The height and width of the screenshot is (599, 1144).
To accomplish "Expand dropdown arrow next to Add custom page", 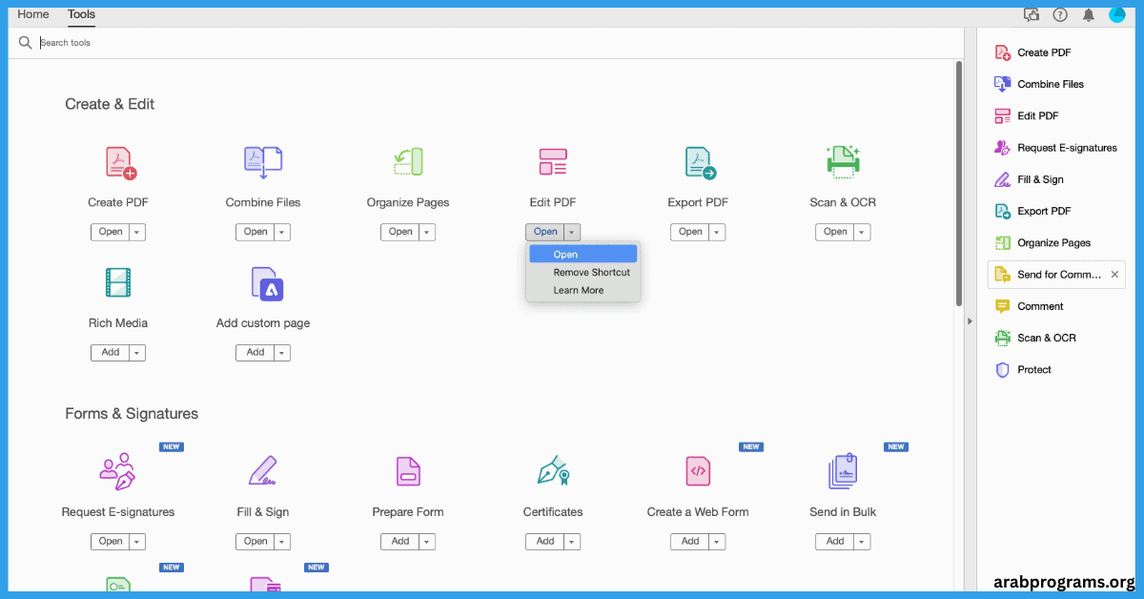I will coord(282,353).
